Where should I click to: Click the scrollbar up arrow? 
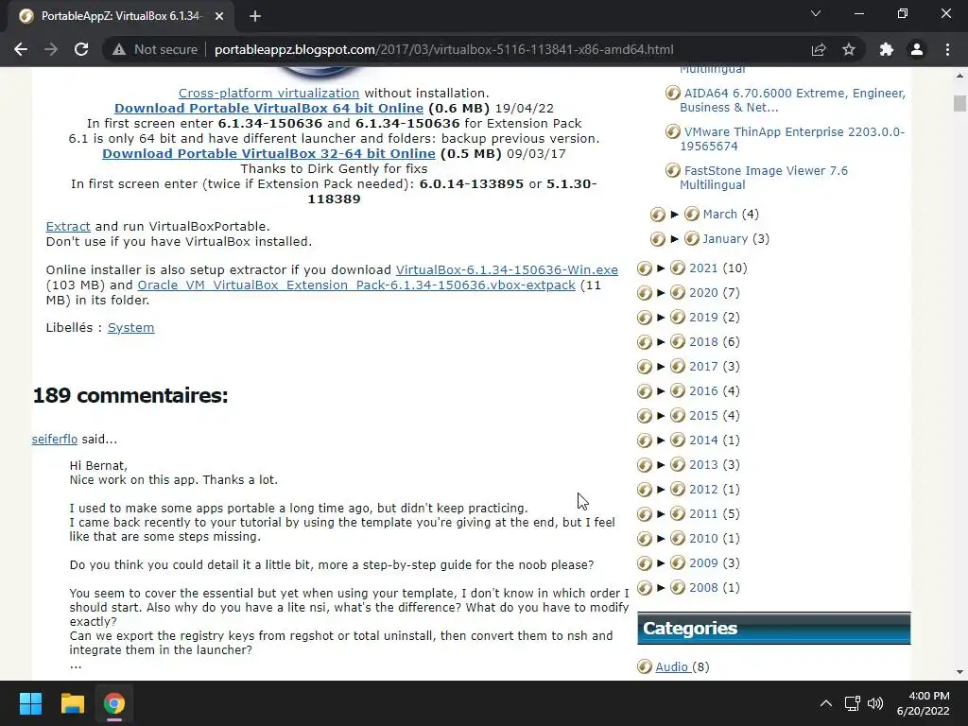point(959,76)
